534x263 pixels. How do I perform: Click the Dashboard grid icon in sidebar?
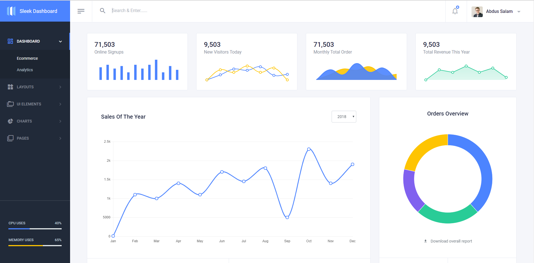(10, 41)
